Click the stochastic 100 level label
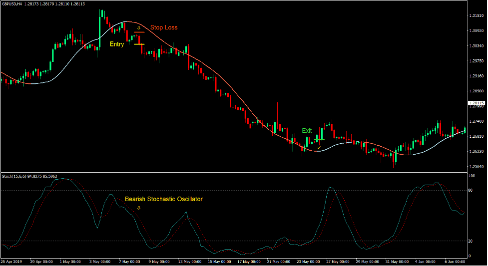The height and width of the screenshot is (266, 488). pyautogui.click(x=472, y=176)
